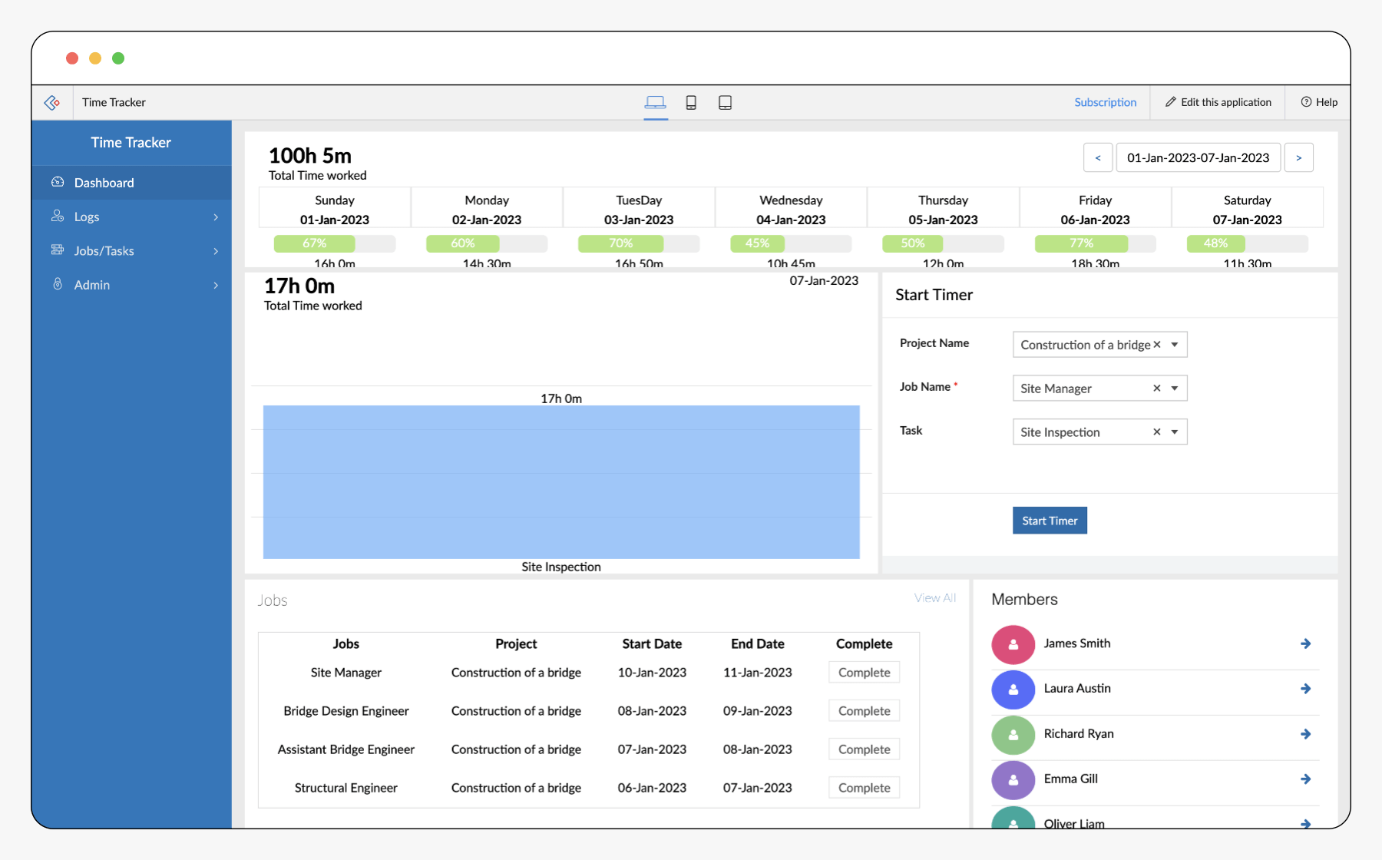Switch to tablet preview icon

pyautogui.click(x=725, y=102)
